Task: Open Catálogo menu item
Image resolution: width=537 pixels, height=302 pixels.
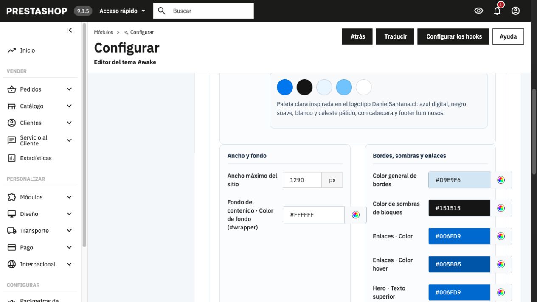Action: [31, 106]
